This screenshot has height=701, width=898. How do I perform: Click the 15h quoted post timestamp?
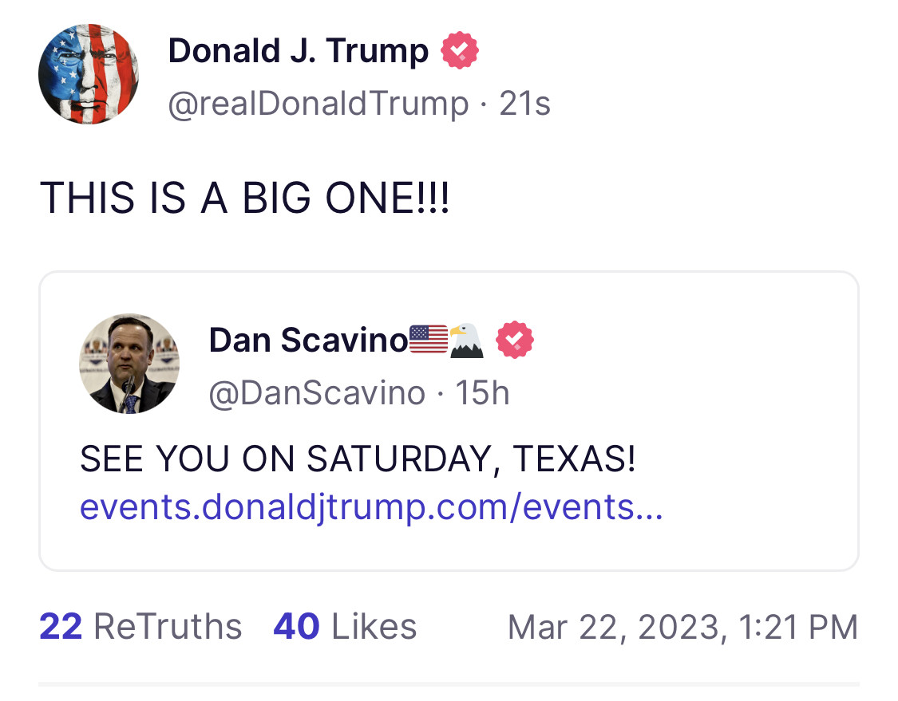(482, 392)
